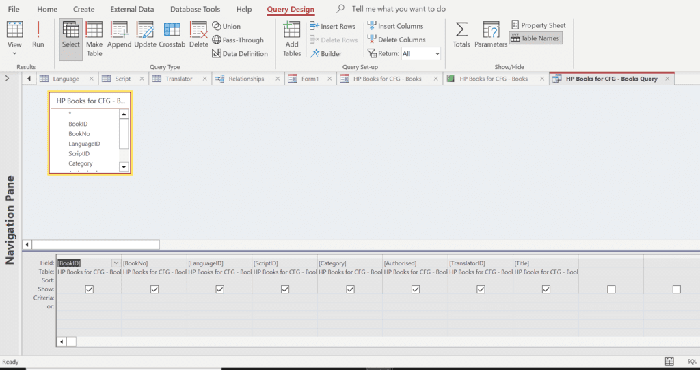This screenshot has height=370, width=700.
Task: Delete Columns from query grid
Action: coord(396,39)
